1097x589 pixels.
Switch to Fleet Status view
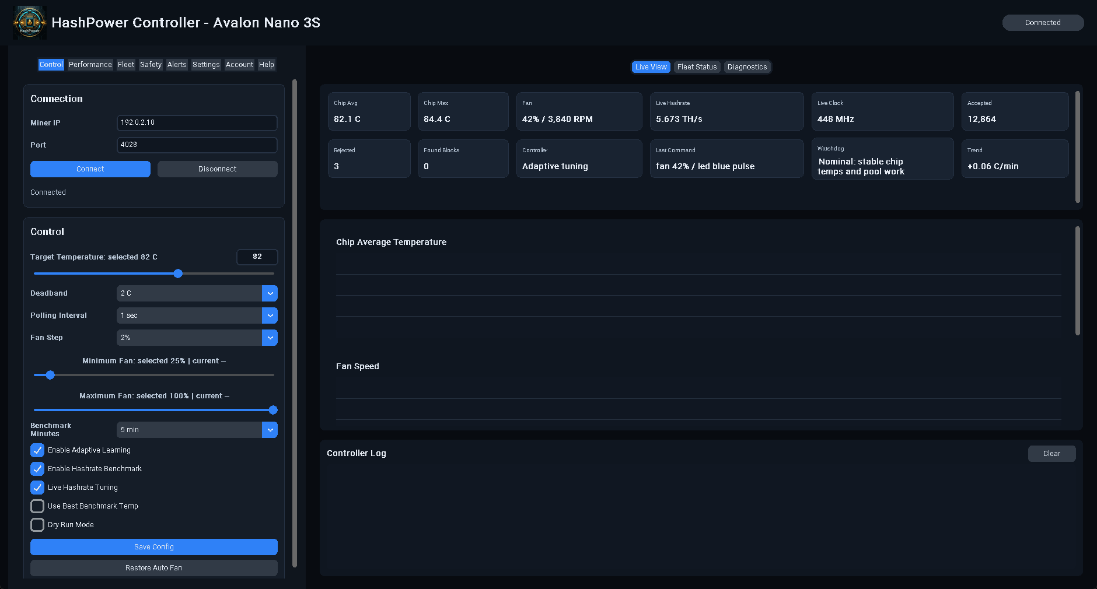[697, 67]
